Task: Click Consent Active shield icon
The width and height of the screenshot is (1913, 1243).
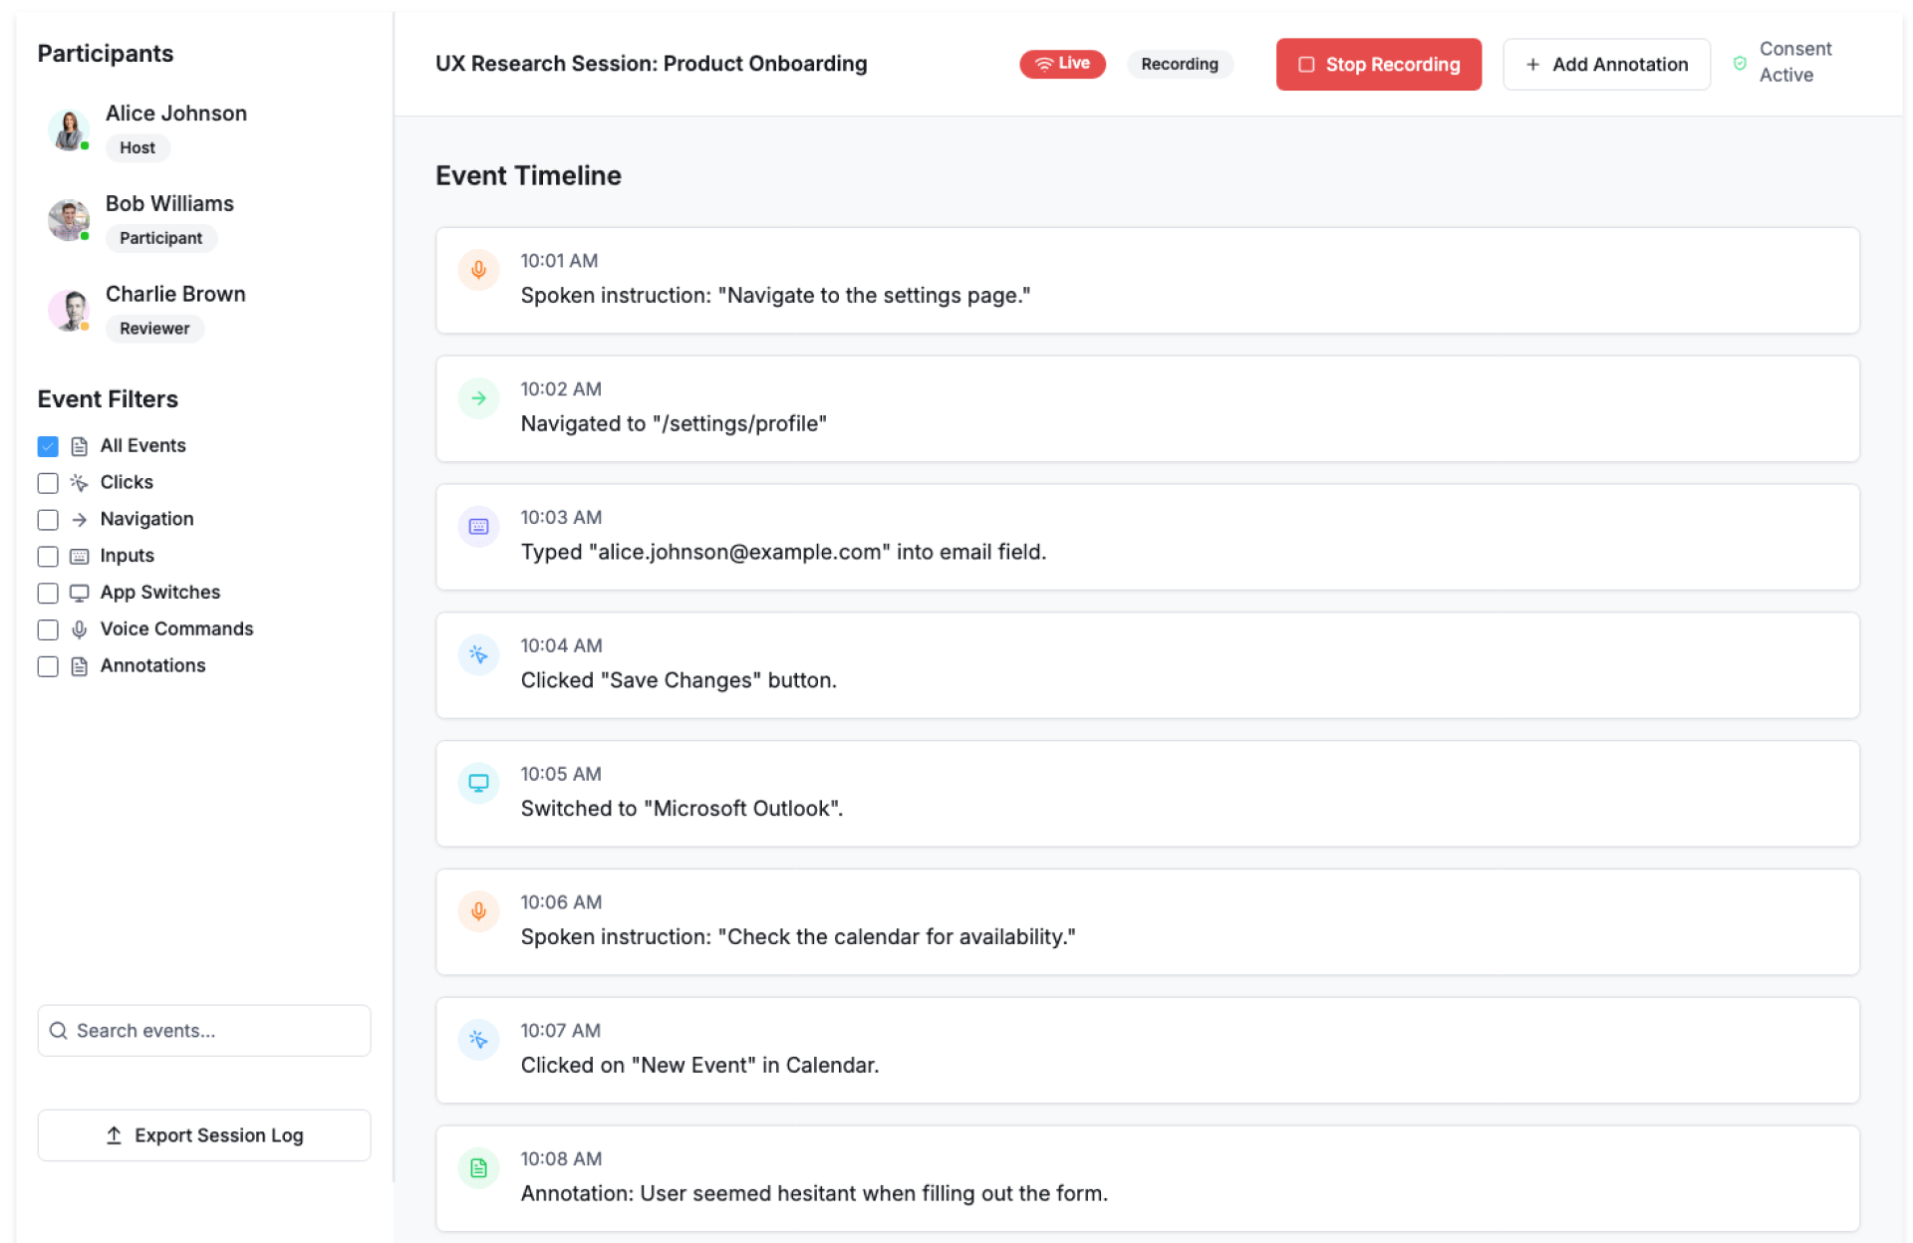Action: [x=1740, y=63]
